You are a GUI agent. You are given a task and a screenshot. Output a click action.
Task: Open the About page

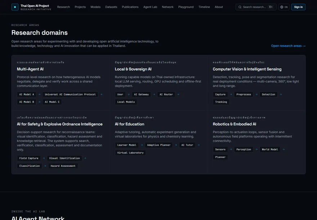click(x=219, y=7)
